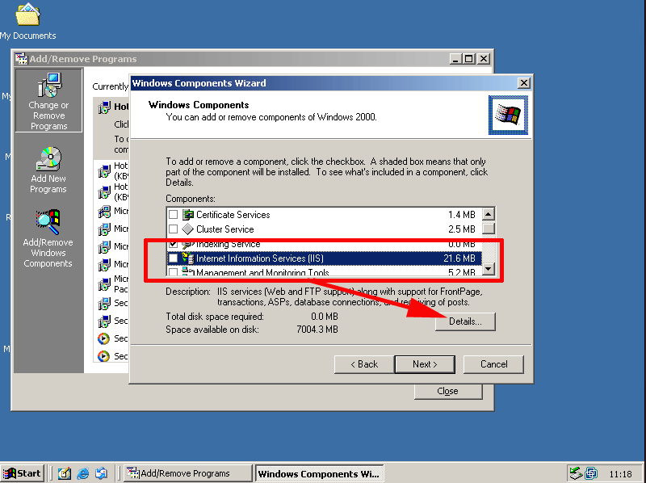This screenshot has width=646, height=483.
Task: Click Show Desktop quick launch icon
Action: point(65,473)
